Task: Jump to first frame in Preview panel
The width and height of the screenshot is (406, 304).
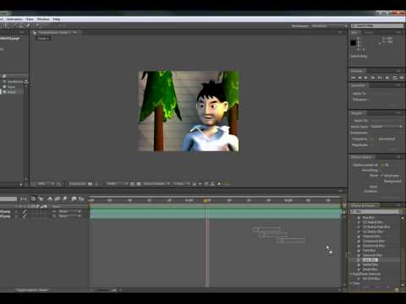Action: [x=354, y=78]
